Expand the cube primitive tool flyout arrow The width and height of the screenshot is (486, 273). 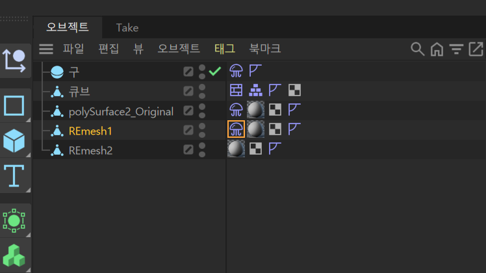28,155
